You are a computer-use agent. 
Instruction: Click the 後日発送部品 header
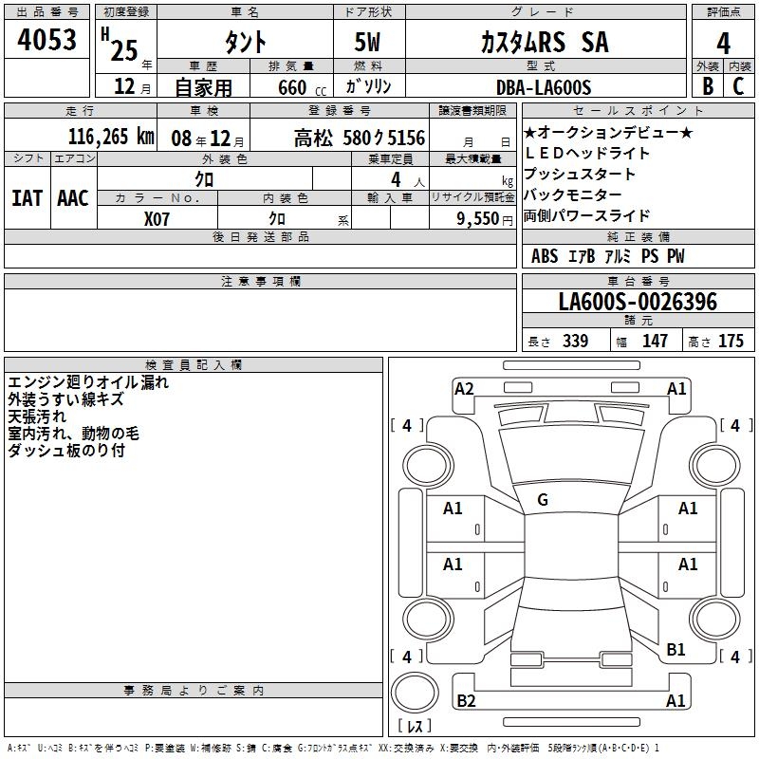(x=260, y=236)
